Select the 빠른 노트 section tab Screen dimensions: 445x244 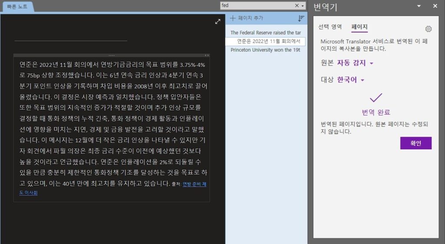pyautogui.click(x=17, y=7)
